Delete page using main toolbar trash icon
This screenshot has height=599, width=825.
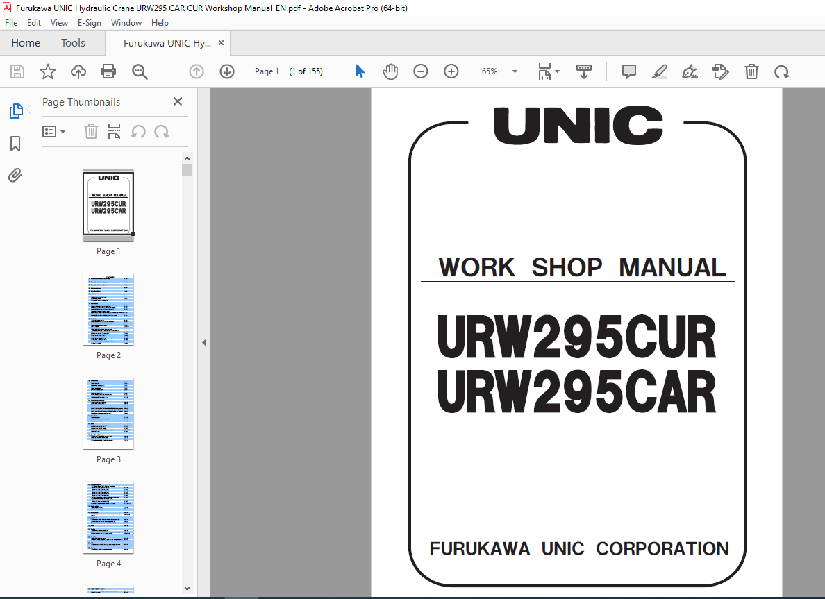coord(751,71)
